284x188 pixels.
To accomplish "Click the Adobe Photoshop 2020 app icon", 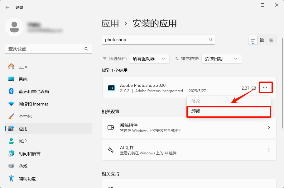I will (x=111, y=88).
